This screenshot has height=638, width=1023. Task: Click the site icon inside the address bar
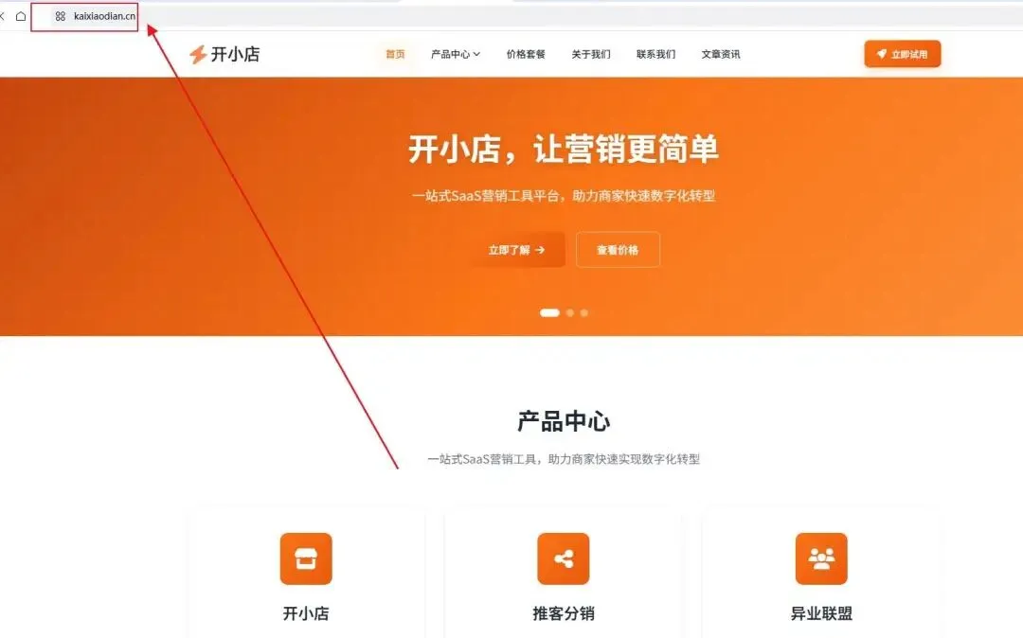click(60, 16)
